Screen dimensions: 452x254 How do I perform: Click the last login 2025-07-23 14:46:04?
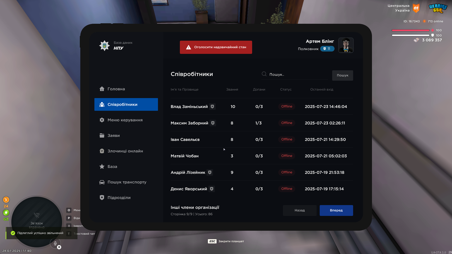(x=326, y=107)
